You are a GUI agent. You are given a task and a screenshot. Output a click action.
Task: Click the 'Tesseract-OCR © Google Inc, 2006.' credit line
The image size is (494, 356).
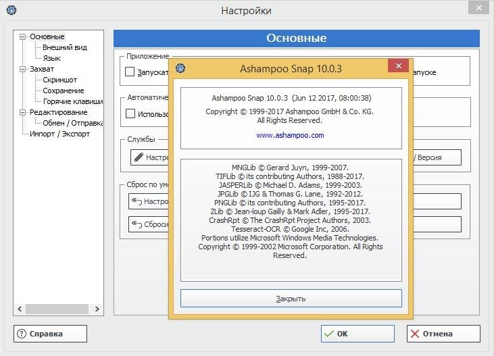(x=290, y=229)
